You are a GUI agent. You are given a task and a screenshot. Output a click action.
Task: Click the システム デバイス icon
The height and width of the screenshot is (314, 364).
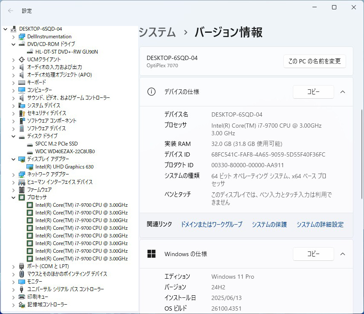pyautogui.click(x=22, y=106)
